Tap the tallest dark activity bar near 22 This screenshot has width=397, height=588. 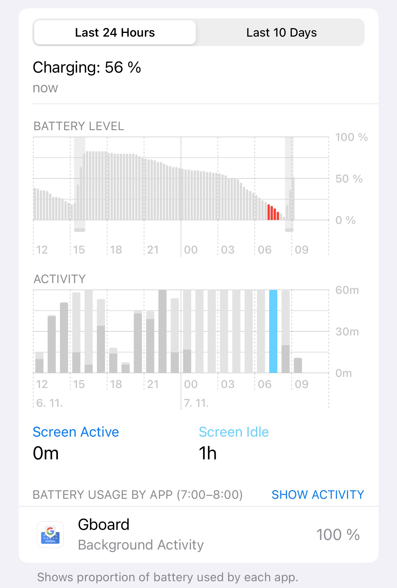[x=162, y=331]
